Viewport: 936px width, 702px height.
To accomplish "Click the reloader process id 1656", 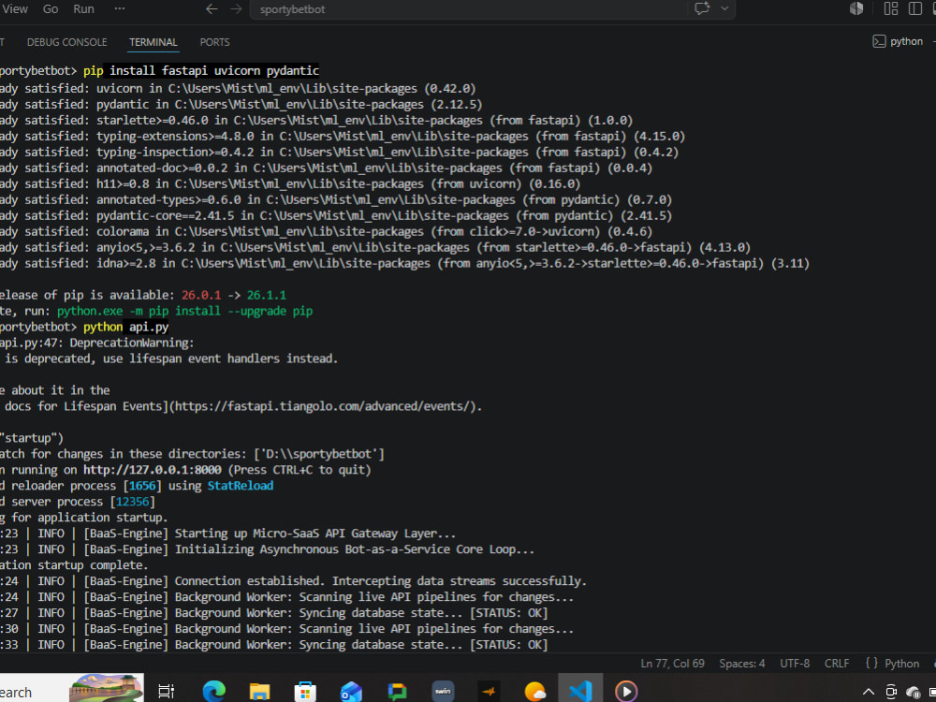I will pyautogui.click(x=142, y=486).
